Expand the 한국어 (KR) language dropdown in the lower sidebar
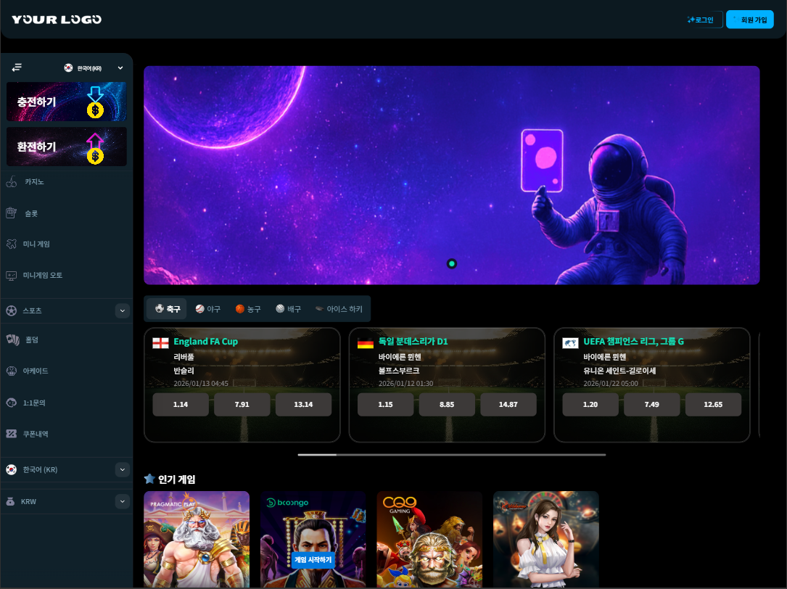 [x=122, y=469]
